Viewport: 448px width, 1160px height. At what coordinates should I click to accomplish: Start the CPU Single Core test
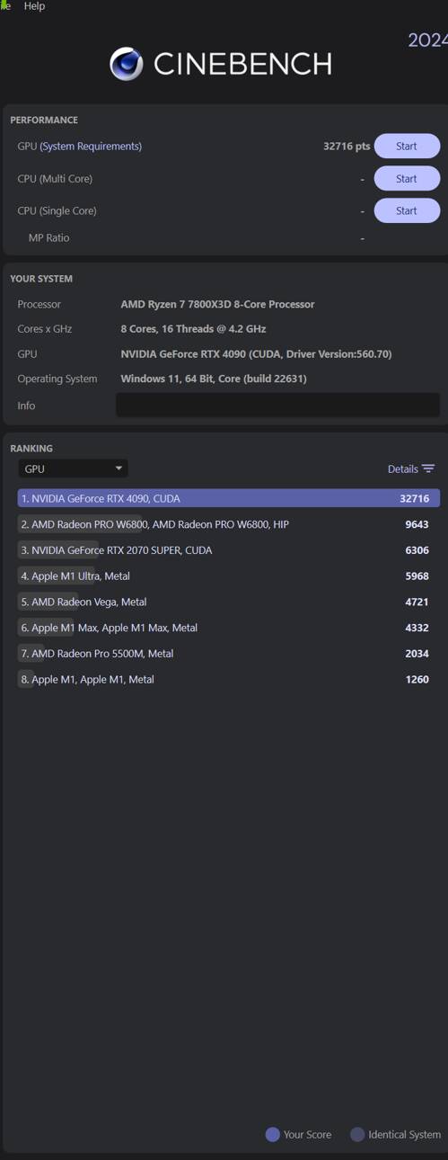[407, 210]
